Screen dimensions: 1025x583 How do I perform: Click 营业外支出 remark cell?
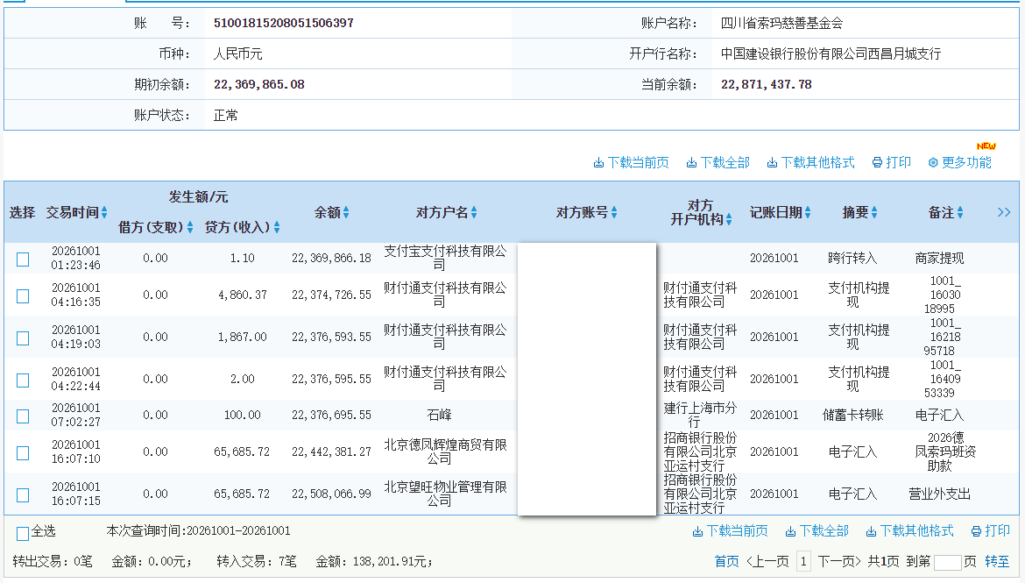point(939,494)
